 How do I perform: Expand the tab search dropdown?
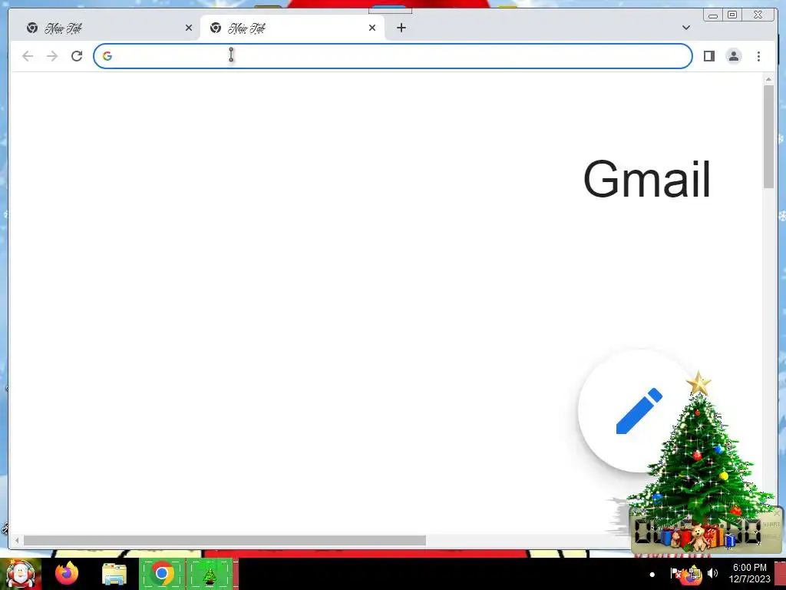click(x=685, y=28)
